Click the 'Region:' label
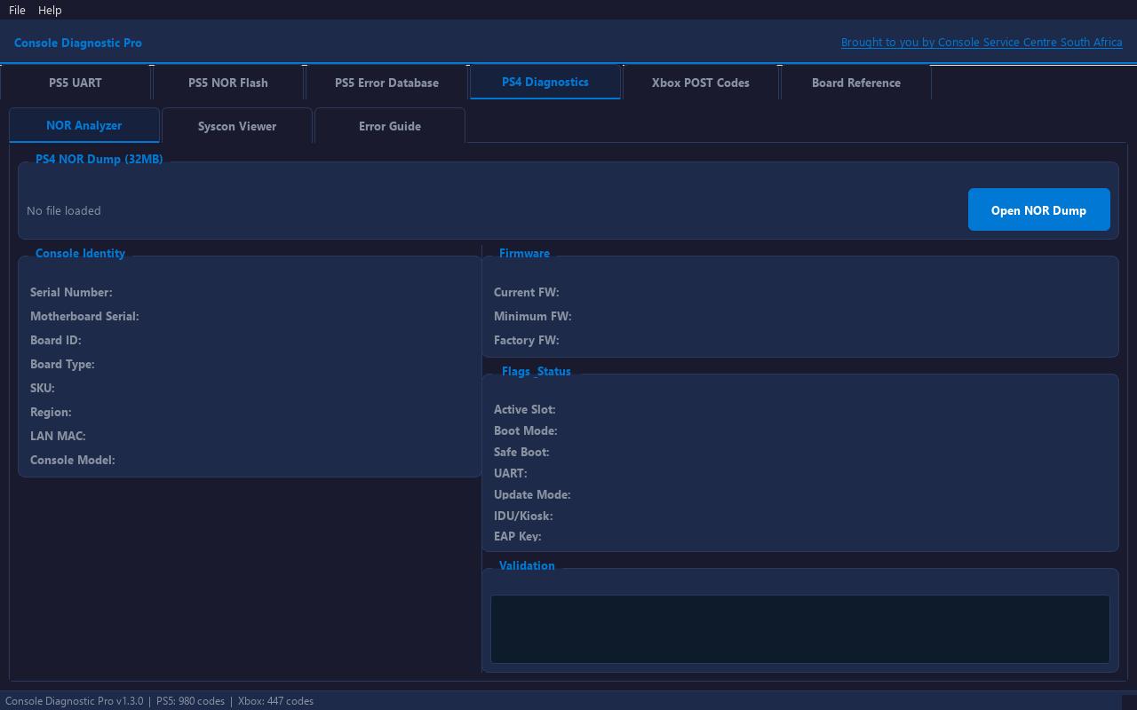The height and width of the screenshot is (710, 1137). click(51, 412)
